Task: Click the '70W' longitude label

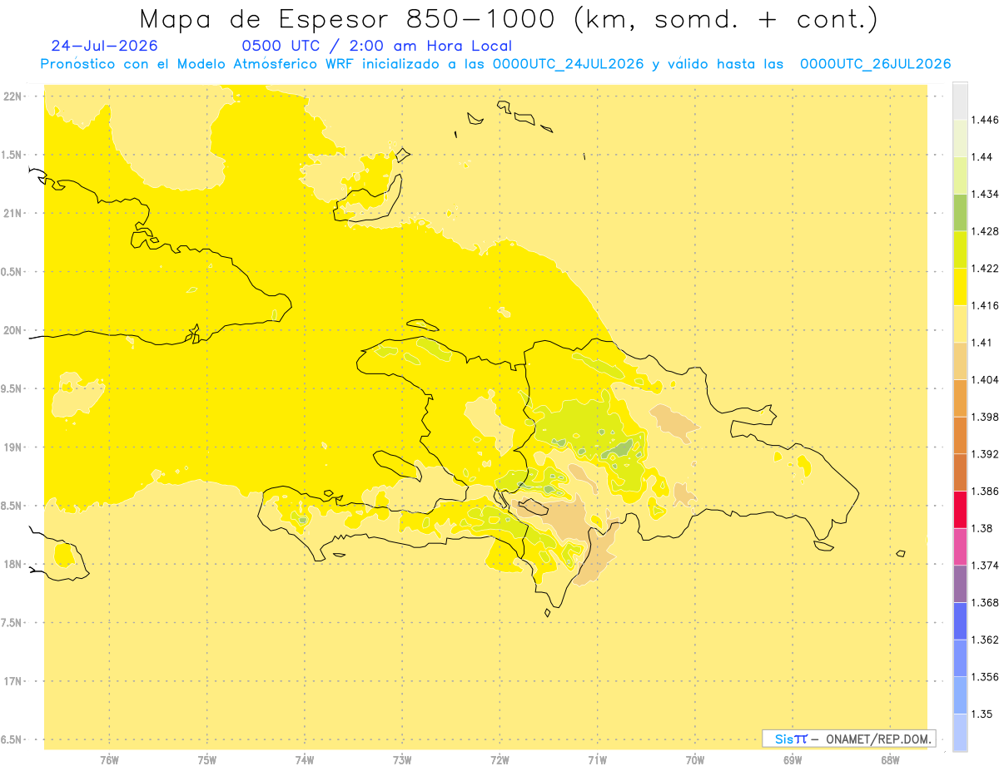Action: coord(695,760)
